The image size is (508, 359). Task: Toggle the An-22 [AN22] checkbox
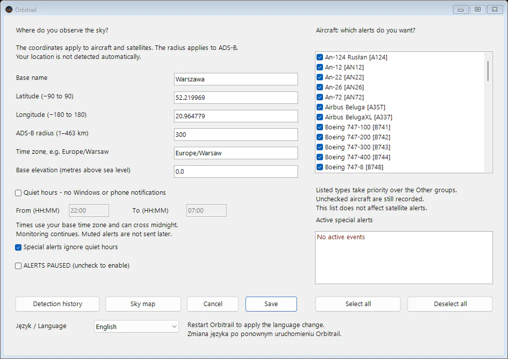[x=320, y=77]
